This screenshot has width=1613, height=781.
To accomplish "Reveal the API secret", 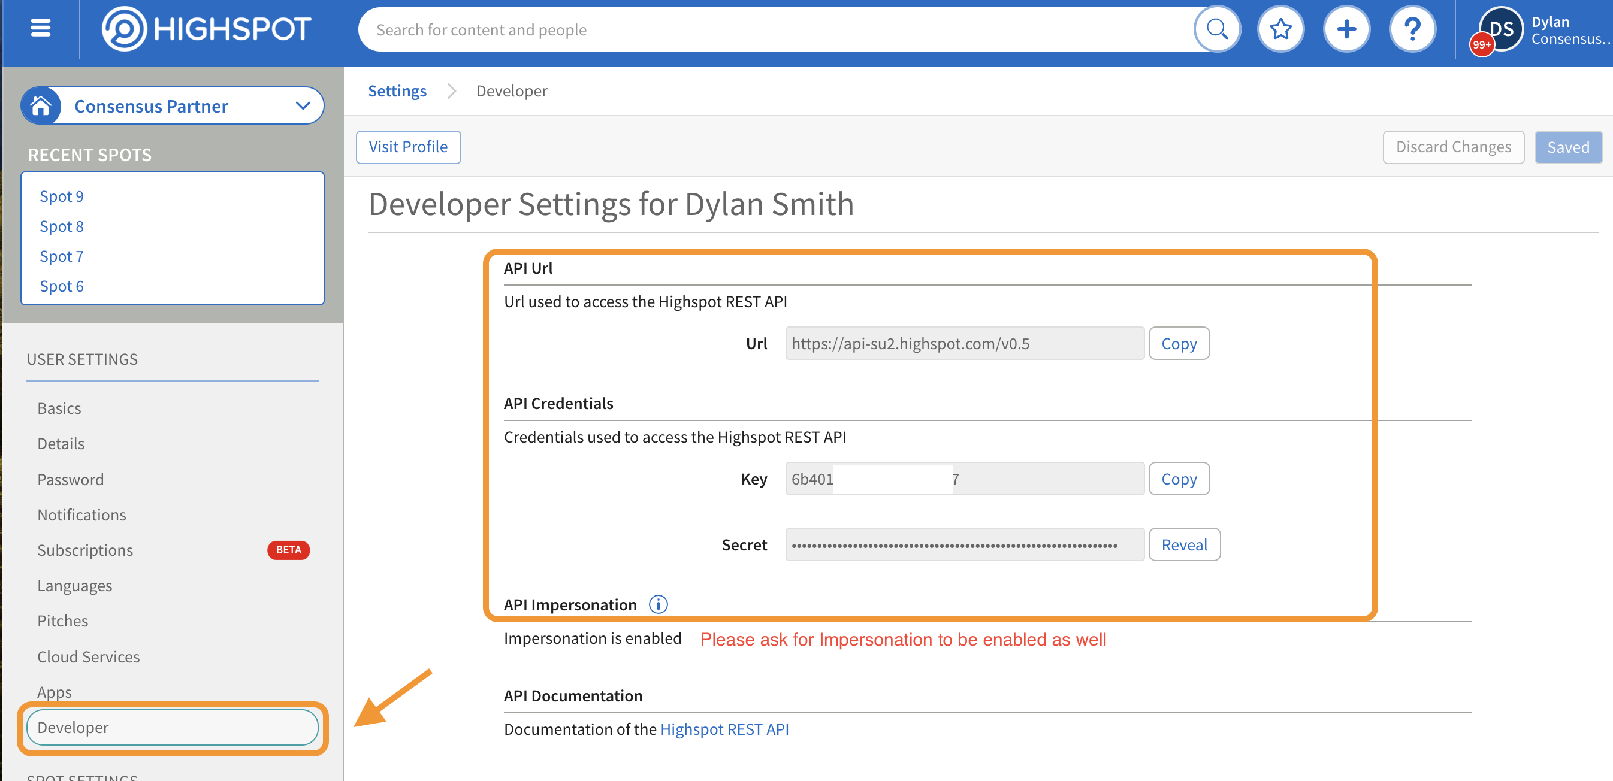I will coord(1184,544).
